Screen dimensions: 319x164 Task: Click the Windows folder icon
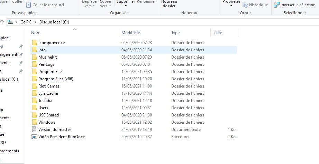pyautogui.click(x=34, y=122)
